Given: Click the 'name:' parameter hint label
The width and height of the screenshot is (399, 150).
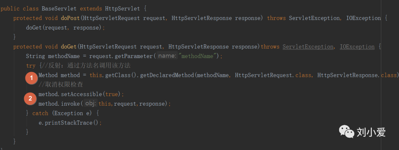Looking at the screenshot, I should pos(167,56).
